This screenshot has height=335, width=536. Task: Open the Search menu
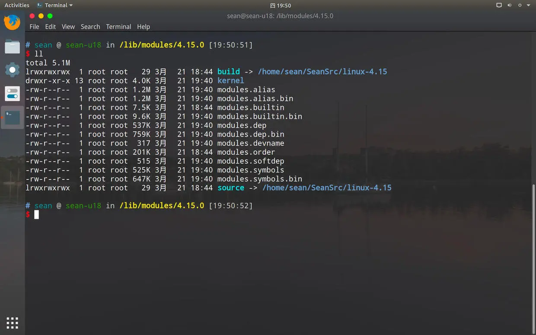point(90,26)
